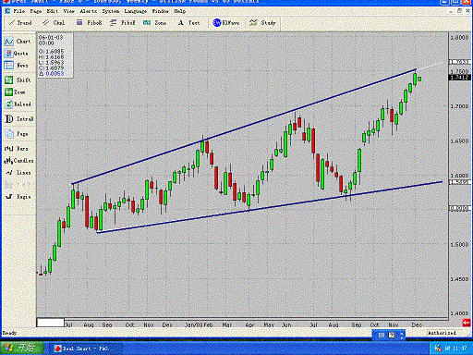The image size is (473, 355).
Task: Click the Windows Start button
Action: click(x=21, y=349)
